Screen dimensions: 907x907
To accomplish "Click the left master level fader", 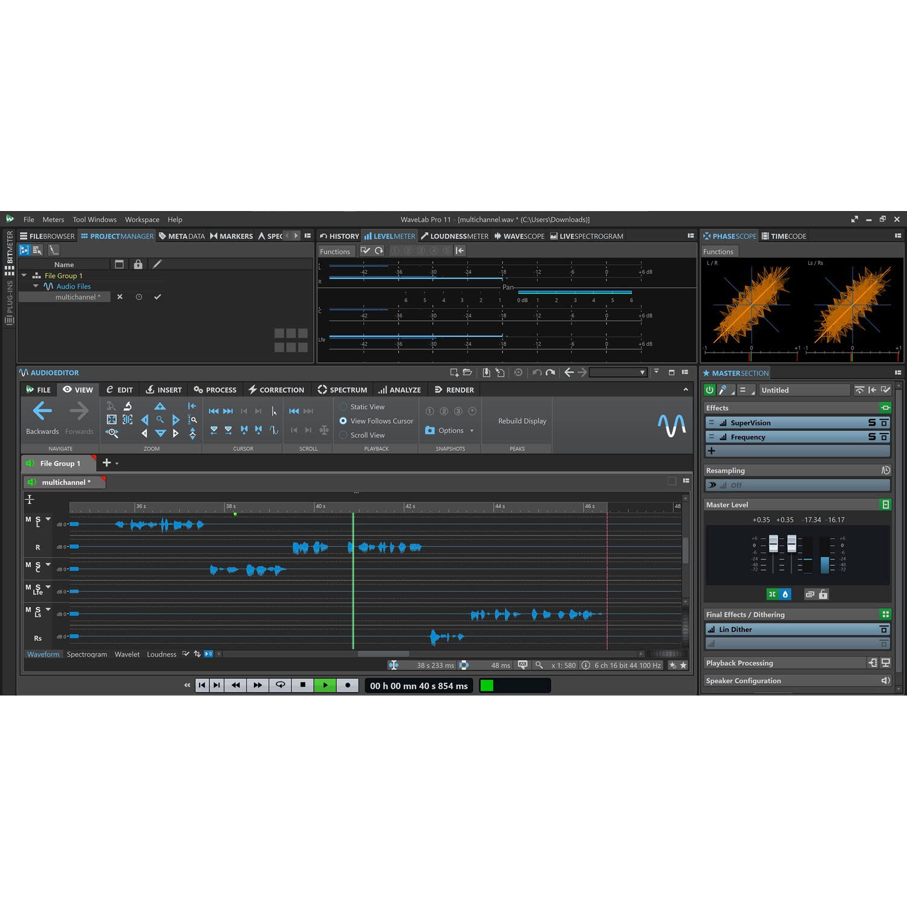I will click(773, 543).
